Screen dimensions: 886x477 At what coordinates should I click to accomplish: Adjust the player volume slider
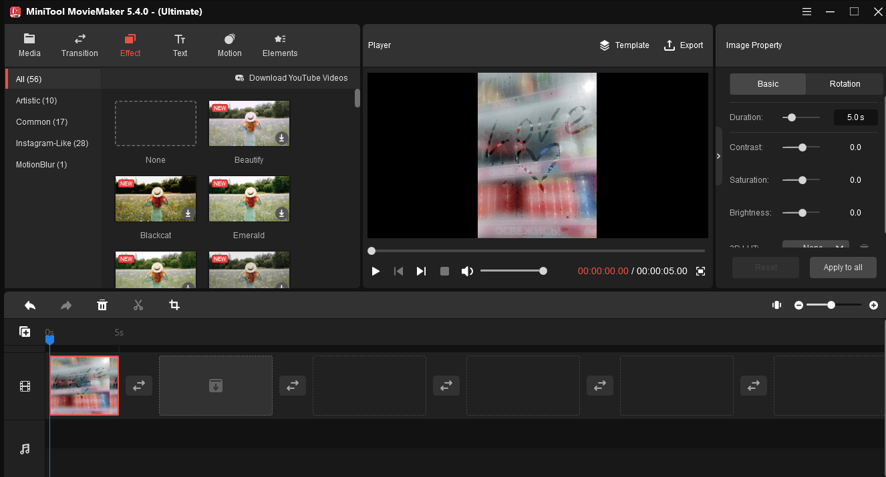[513, 271]
